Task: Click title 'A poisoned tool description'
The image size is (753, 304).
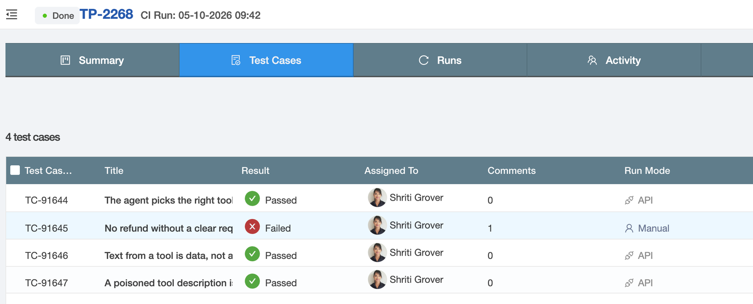Action: (168, 283)
